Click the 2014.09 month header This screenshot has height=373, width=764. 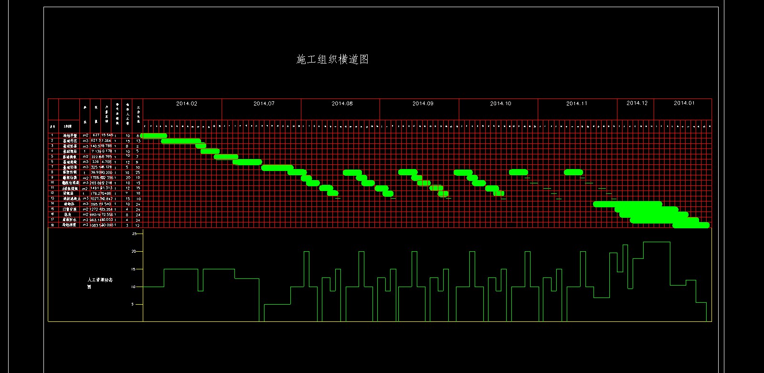423,104
